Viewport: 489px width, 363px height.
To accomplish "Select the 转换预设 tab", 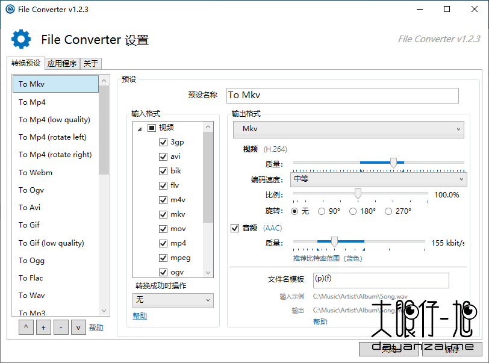I will [26, 63].
